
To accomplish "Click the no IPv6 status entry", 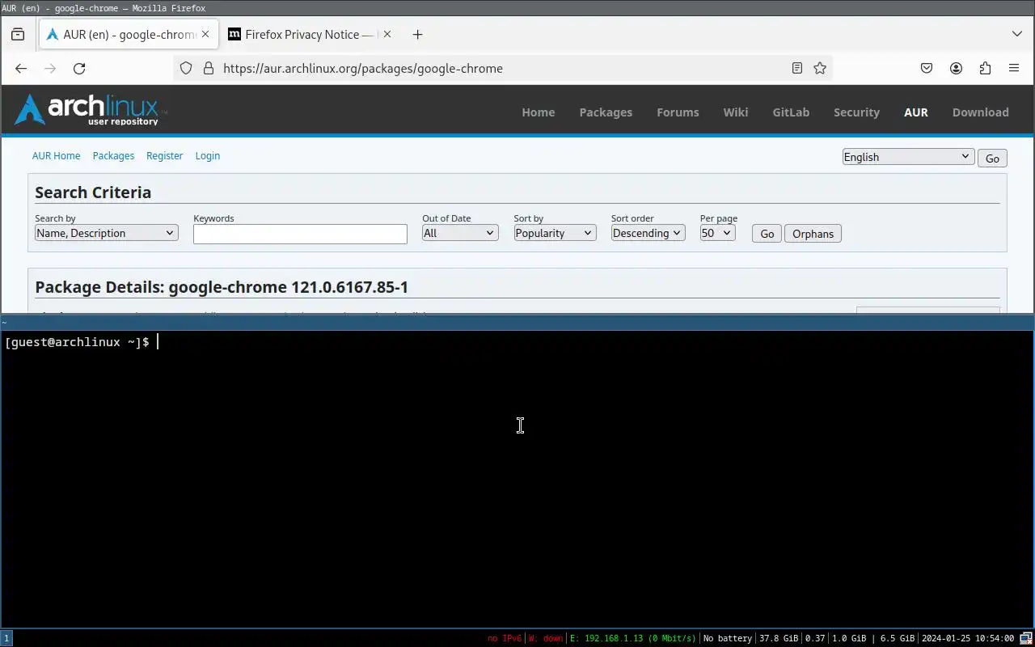I will [505, 638].
